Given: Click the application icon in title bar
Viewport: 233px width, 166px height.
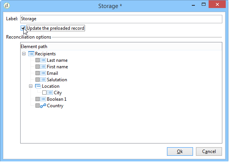Looking at the screenshot, I should (7, 6).
